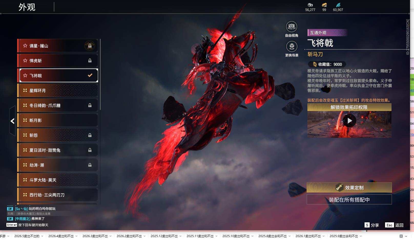The image size is (414, 240).
Task: Open dropdown arrow of 2025.10卖出和不出 tab
Action: tap(252, 236)
